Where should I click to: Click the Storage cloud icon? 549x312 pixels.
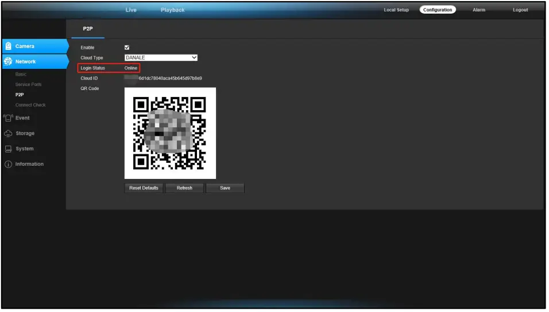[8, 134]
